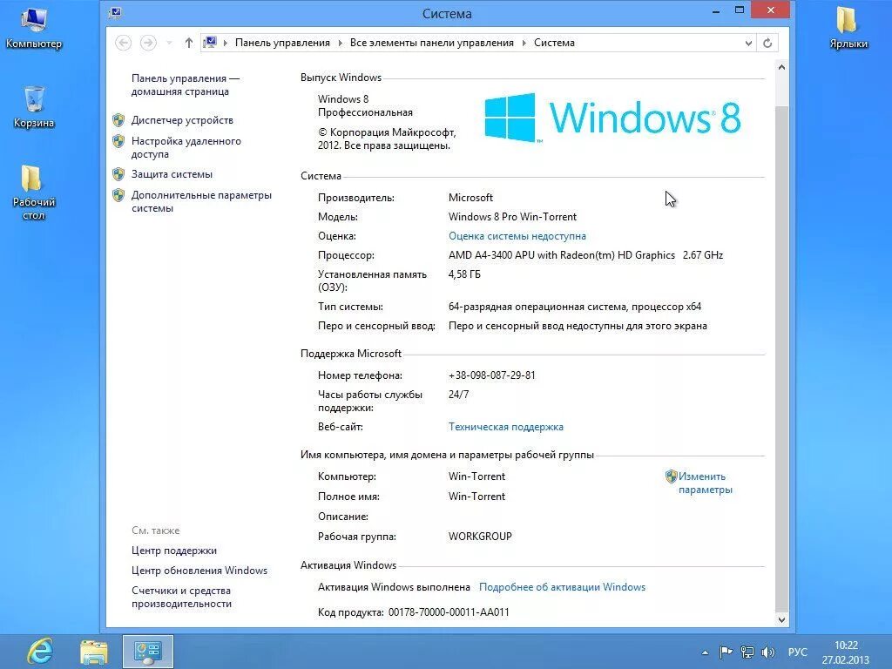Open Настройка удаленного доступа

click(x=186, y=147)
